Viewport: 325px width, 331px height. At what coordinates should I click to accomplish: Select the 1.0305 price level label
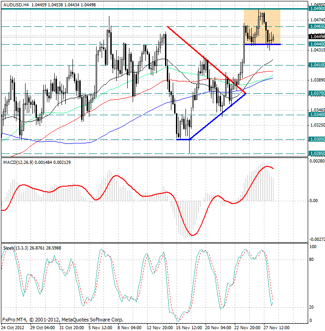tap(316, 139)
